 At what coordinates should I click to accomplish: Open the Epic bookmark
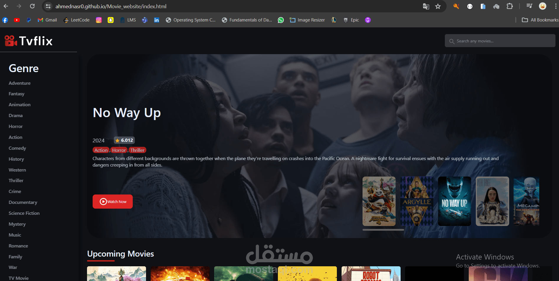point(351,20)
